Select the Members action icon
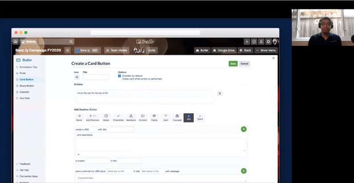This screenshot has width=354, height=183. coord(131,118)
